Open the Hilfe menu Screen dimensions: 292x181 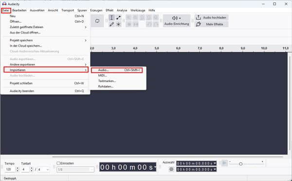(x=152, y=10)
